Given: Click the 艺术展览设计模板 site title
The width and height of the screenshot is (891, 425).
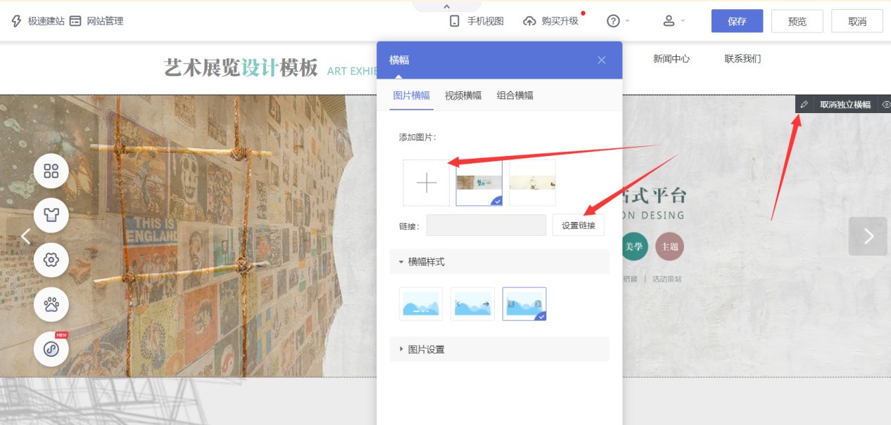Looking at the screenshot, I should point(241,68).
